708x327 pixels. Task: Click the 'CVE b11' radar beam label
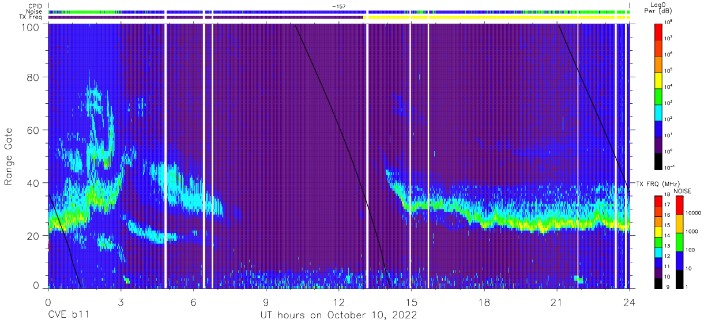[x=68, y=315]
